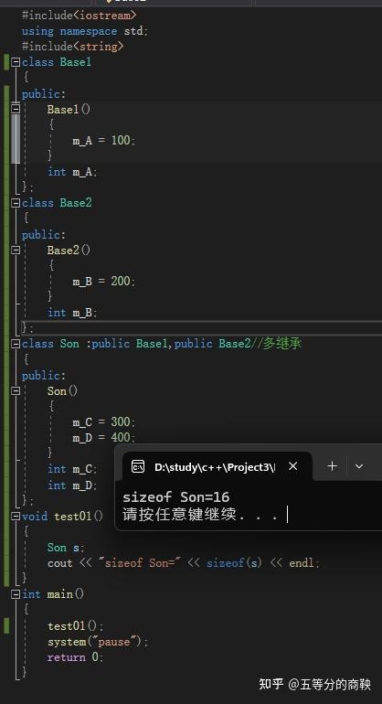
Task: Click the sizeof(s) expression in cout line
Action: coord(234,562)
